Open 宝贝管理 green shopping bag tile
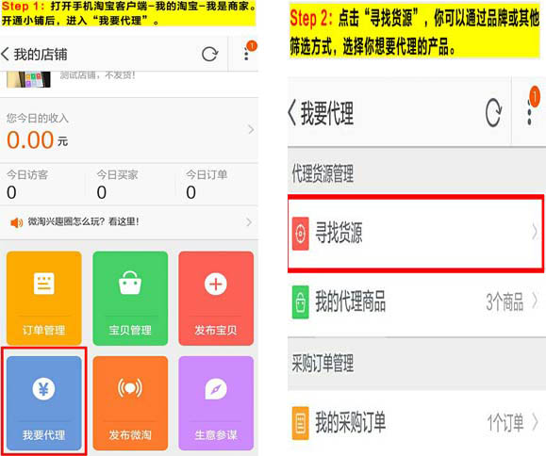 [130, 298]
